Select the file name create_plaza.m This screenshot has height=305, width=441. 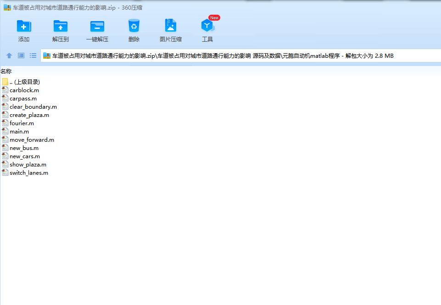coord(29,115)
